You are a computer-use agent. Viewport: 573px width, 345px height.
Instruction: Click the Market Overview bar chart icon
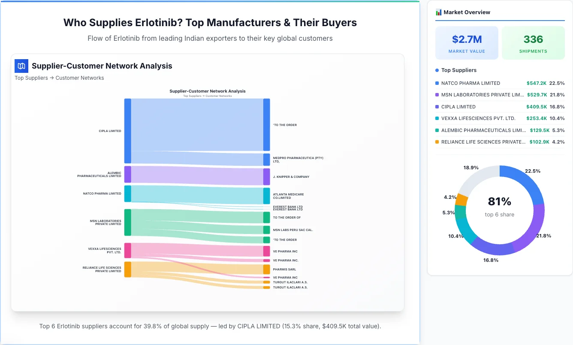tap(438, 12)
